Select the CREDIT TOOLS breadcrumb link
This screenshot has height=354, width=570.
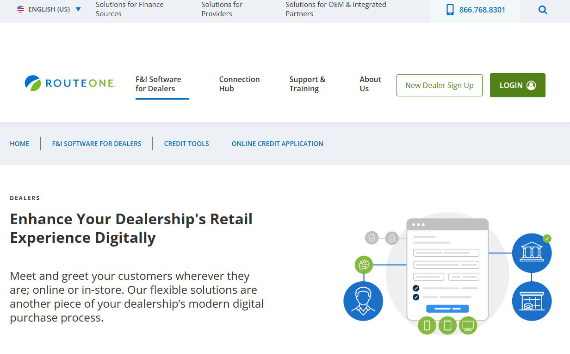tap(186, 144)
